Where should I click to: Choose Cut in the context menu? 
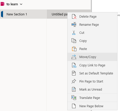92,33
